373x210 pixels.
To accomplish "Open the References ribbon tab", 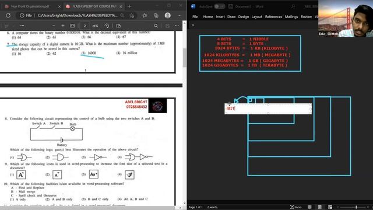I will pyautogui.click(x=273, y=17).
